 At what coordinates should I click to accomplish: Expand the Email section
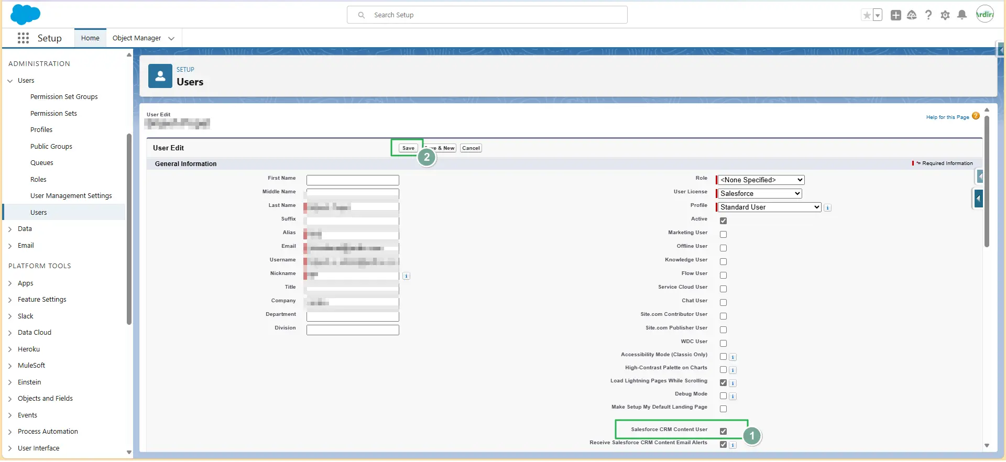10,246
